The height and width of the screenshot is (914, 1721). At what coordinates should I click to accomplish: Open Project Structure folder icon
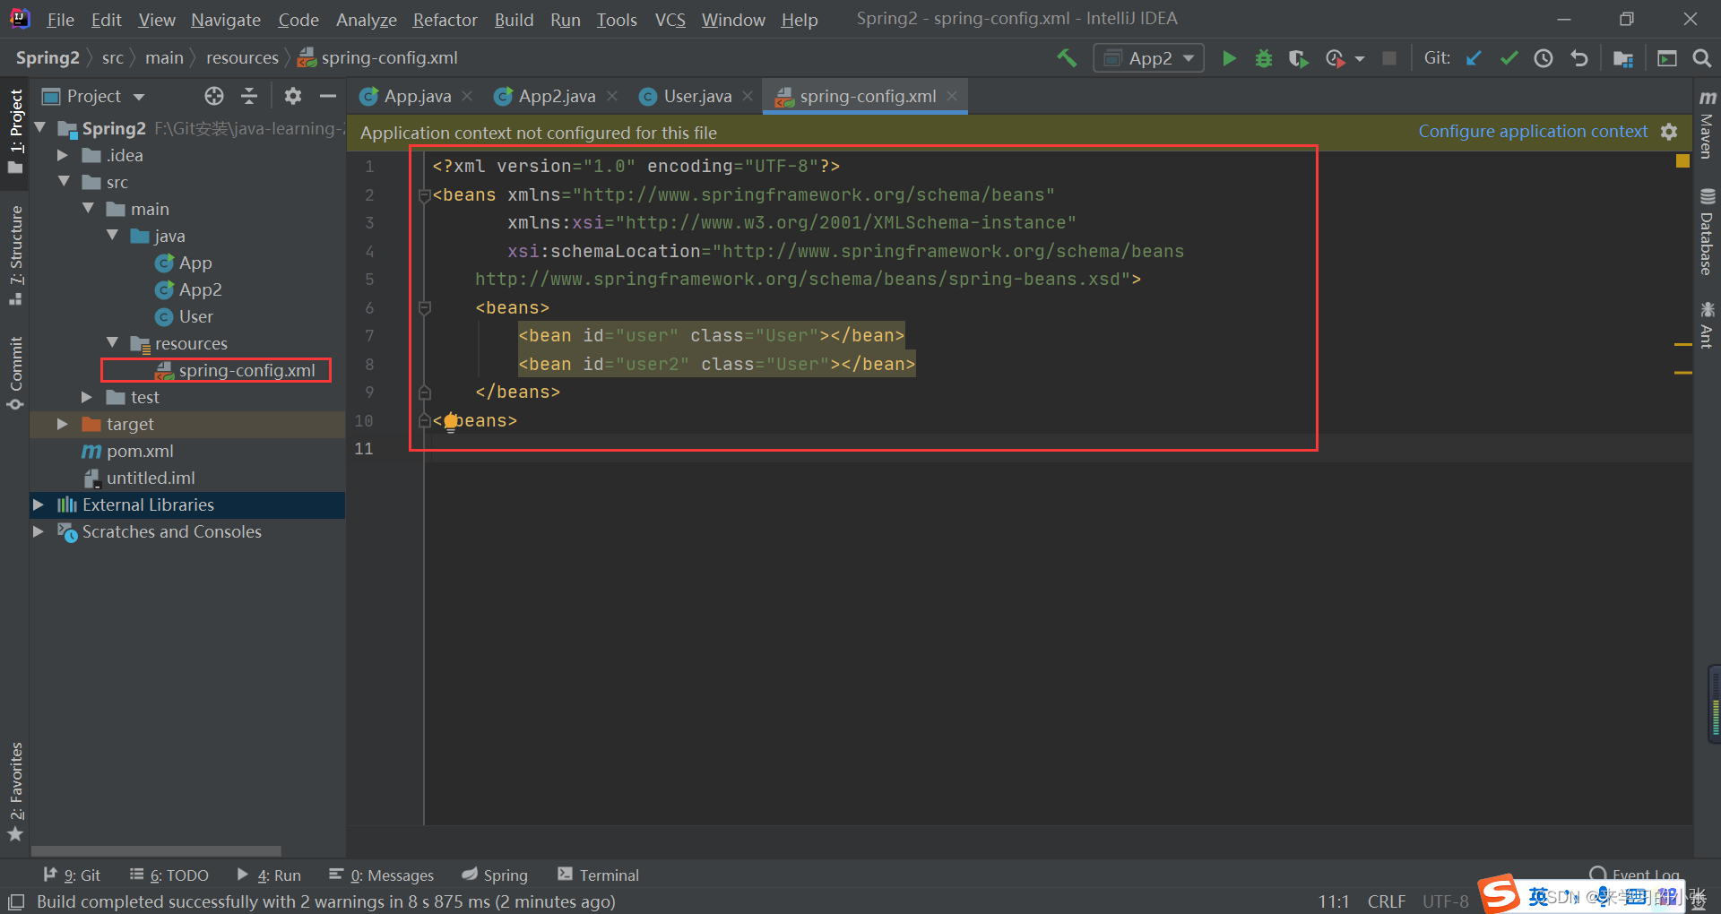[x=1622, y=58]
